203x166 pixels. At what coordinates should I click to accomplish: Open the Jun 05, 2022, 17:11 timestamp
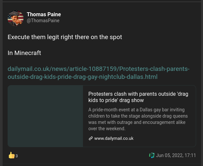pos(176,155)
